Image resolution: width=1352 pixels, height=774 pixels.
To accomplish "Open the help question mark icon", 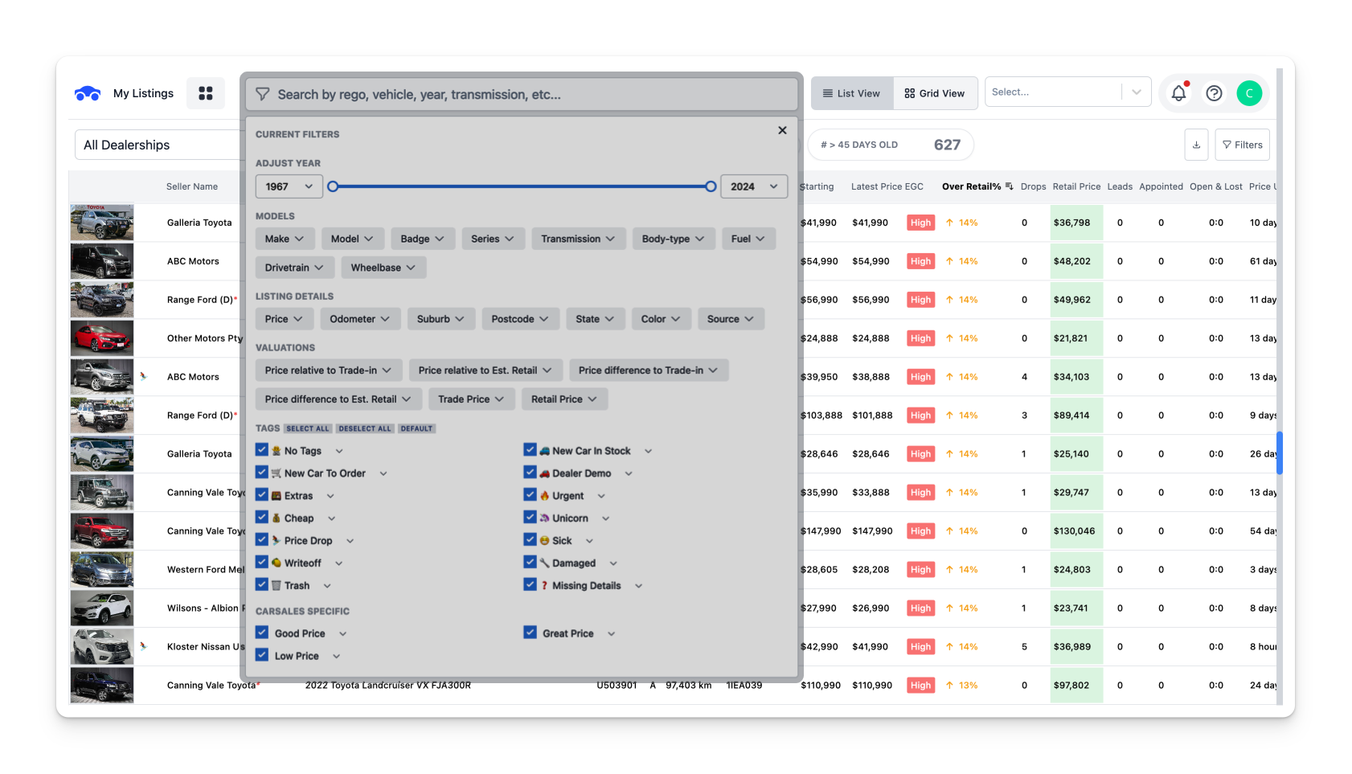I will click(x=1214, y=93).
